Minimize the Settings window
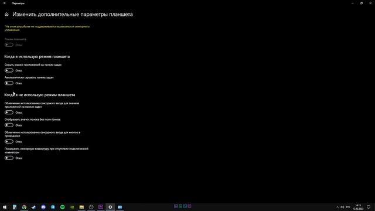The height and width of the screenshot is (211, 375). pyautogui.click(x=353, y=3)
